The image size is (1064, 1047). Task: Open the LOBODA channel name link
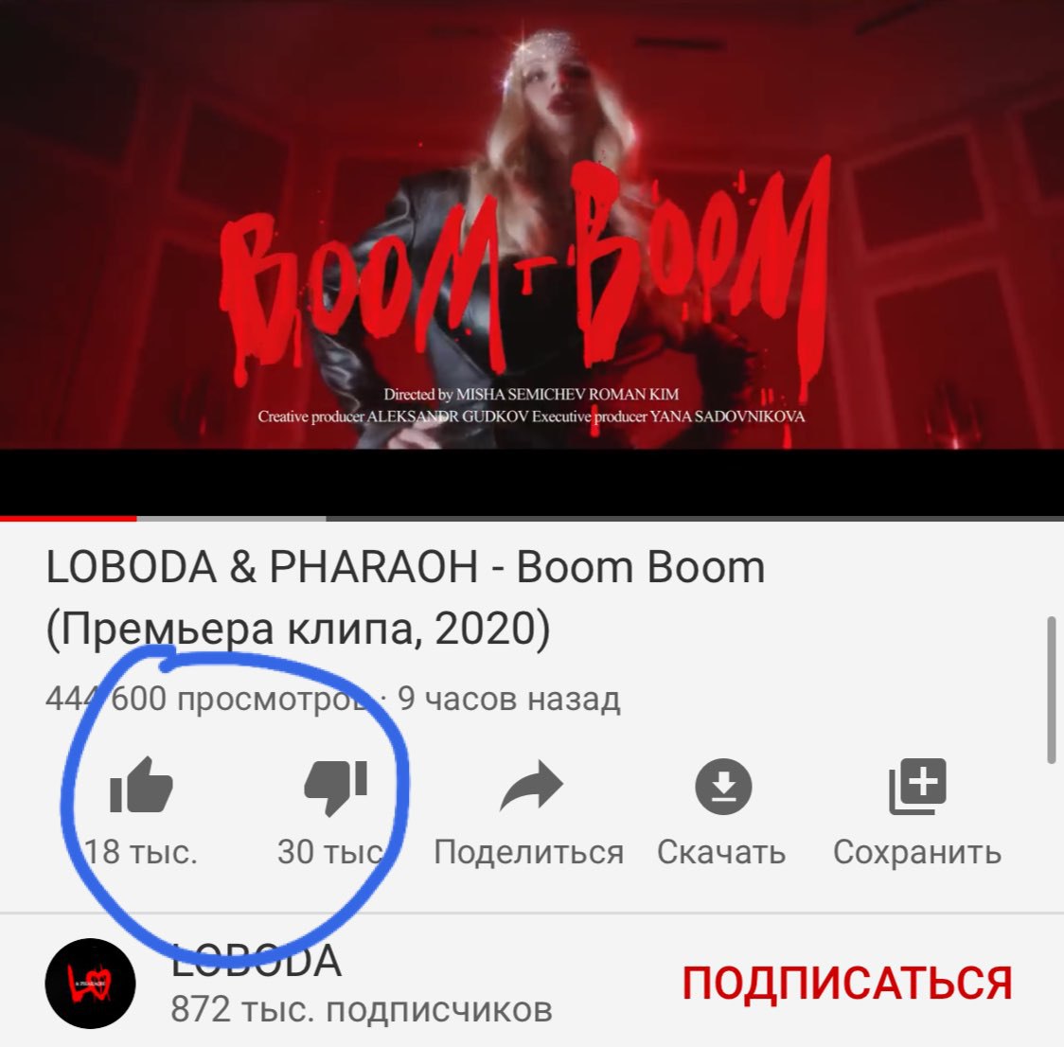click(256, 960)
